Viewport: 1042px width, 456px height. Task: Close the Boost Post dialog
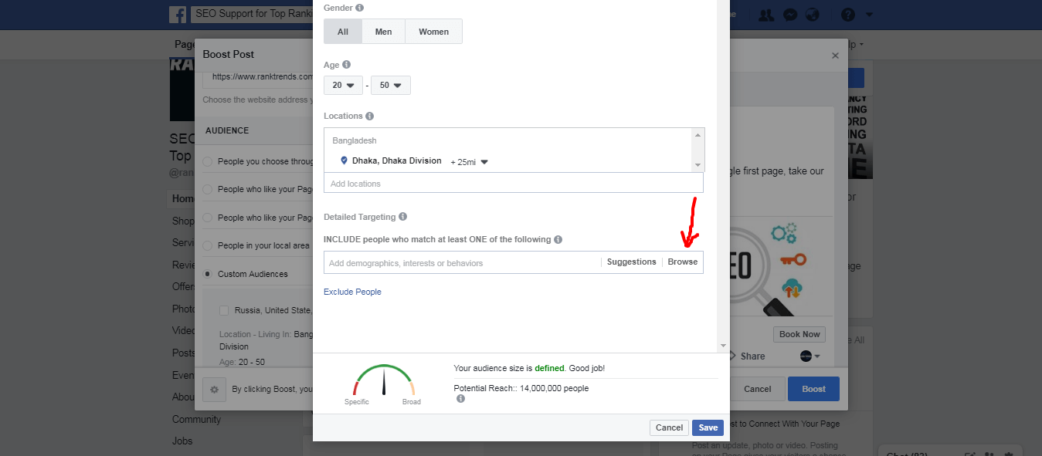pos(835,56)
